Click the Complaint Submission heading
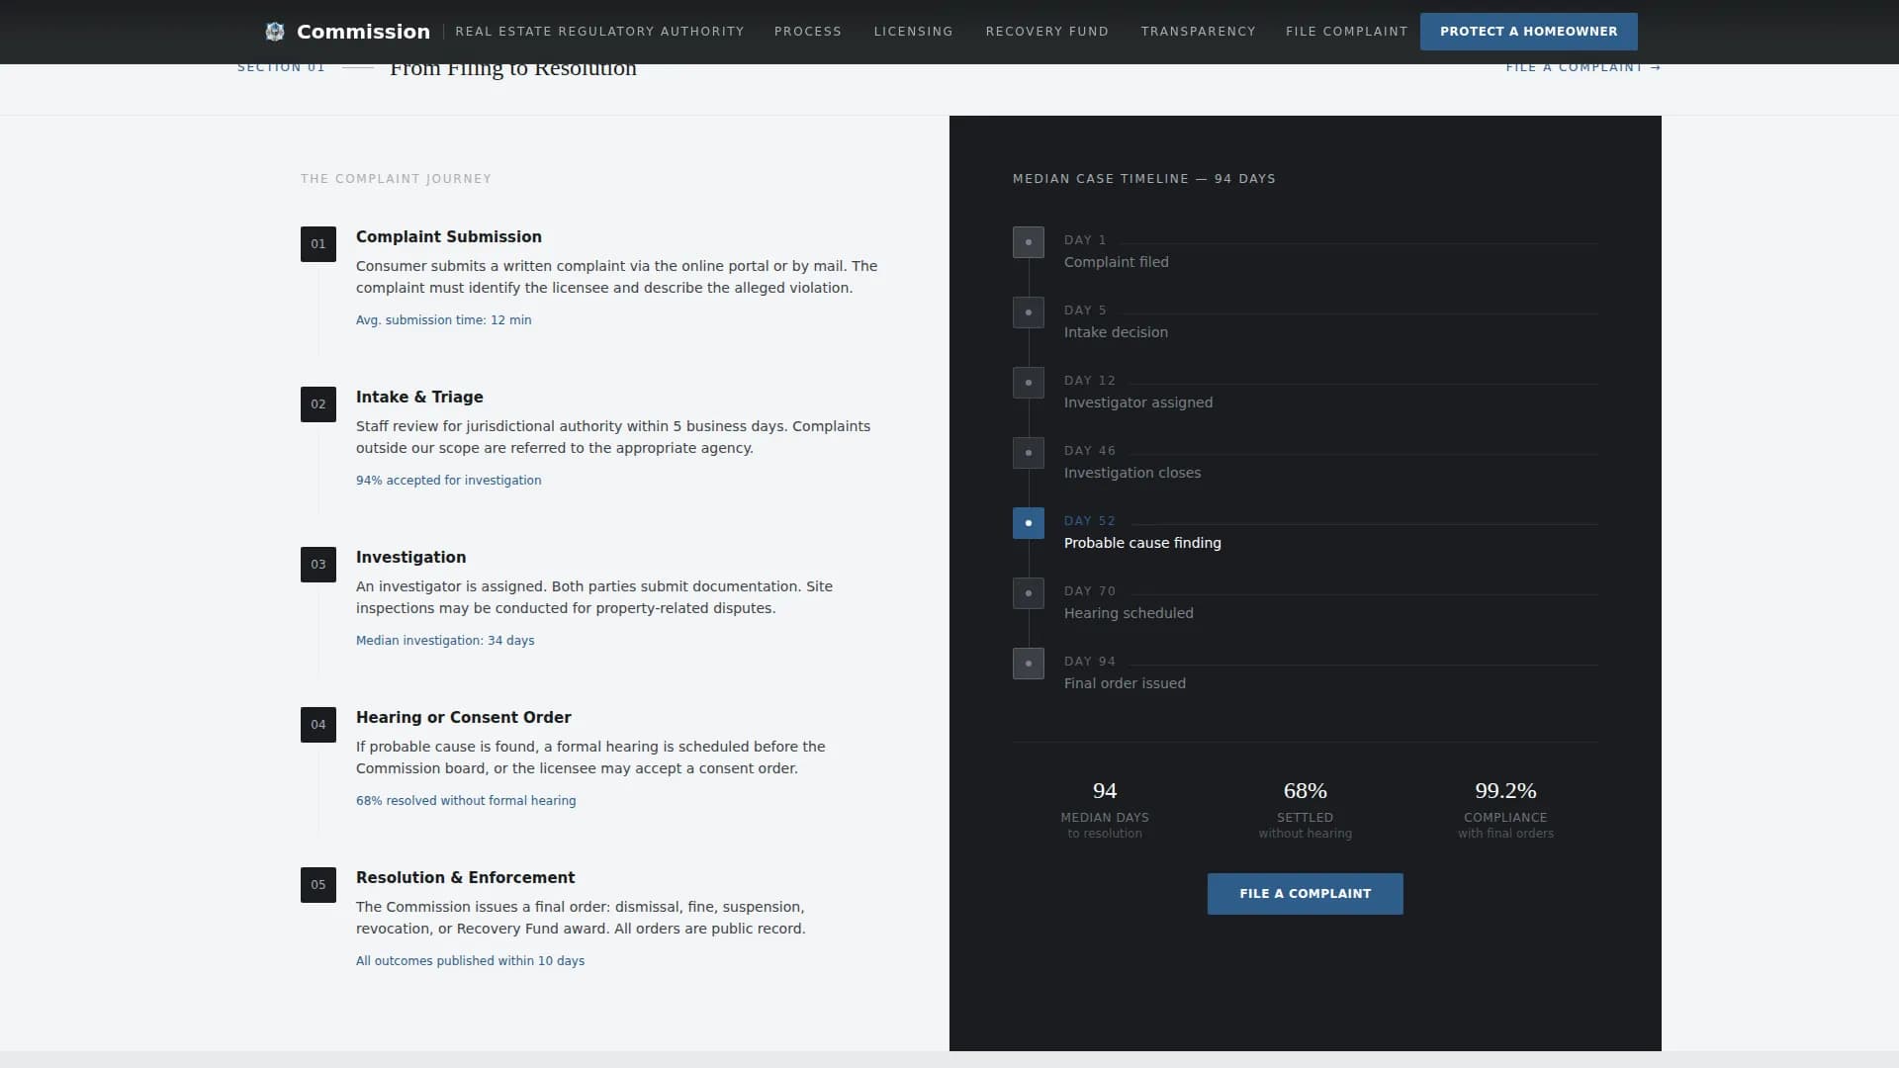 pos(449,237)
